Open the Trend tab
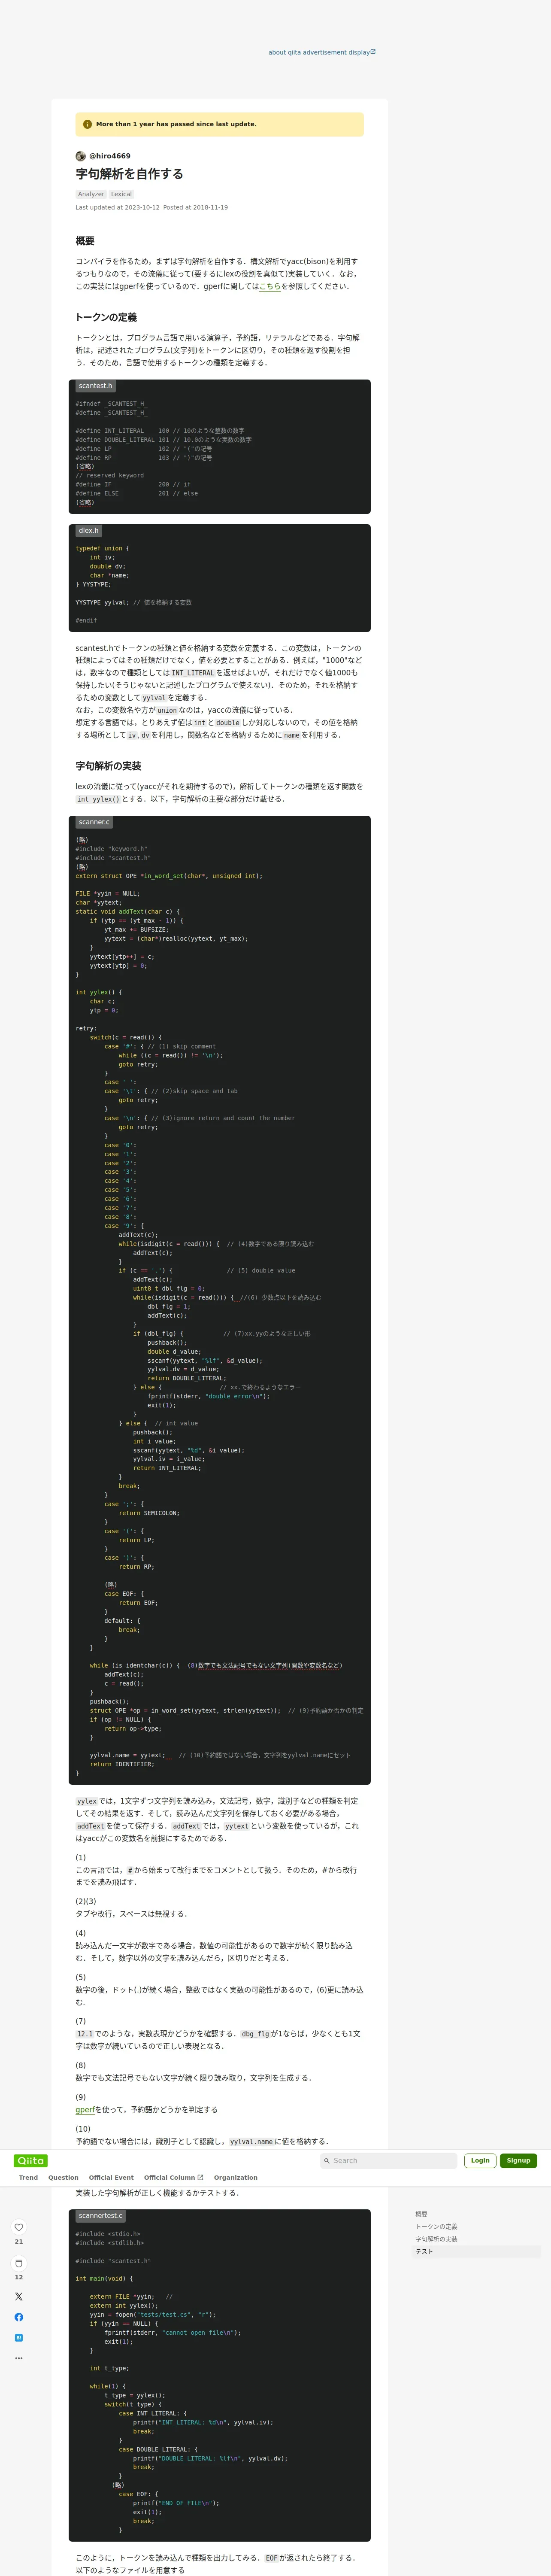Viewport: 551px width, 2576px height. coord(28,2177)
